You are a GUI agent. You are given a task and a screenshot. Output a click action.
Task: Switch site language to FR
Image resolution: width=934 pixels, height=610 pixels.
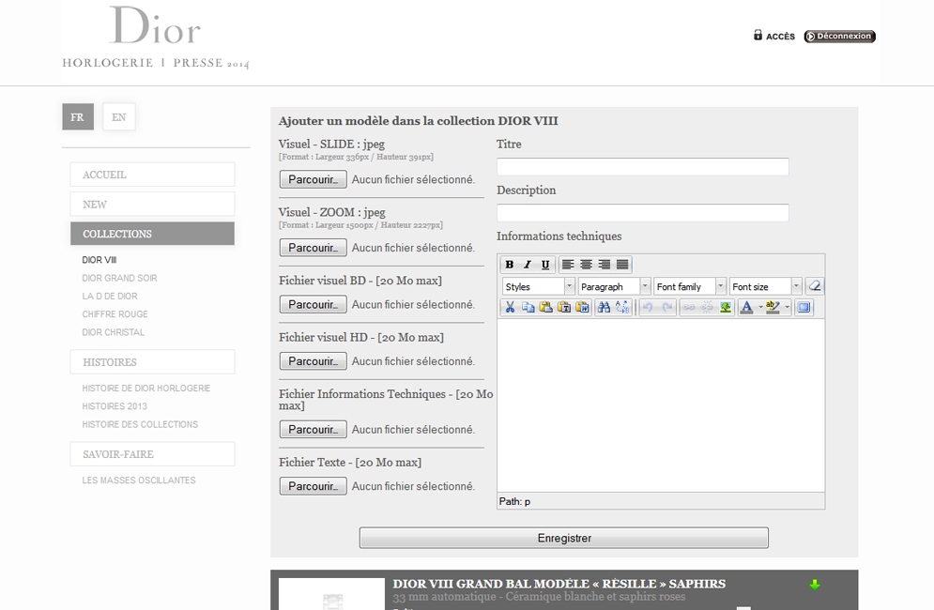(x=77, y=116)
